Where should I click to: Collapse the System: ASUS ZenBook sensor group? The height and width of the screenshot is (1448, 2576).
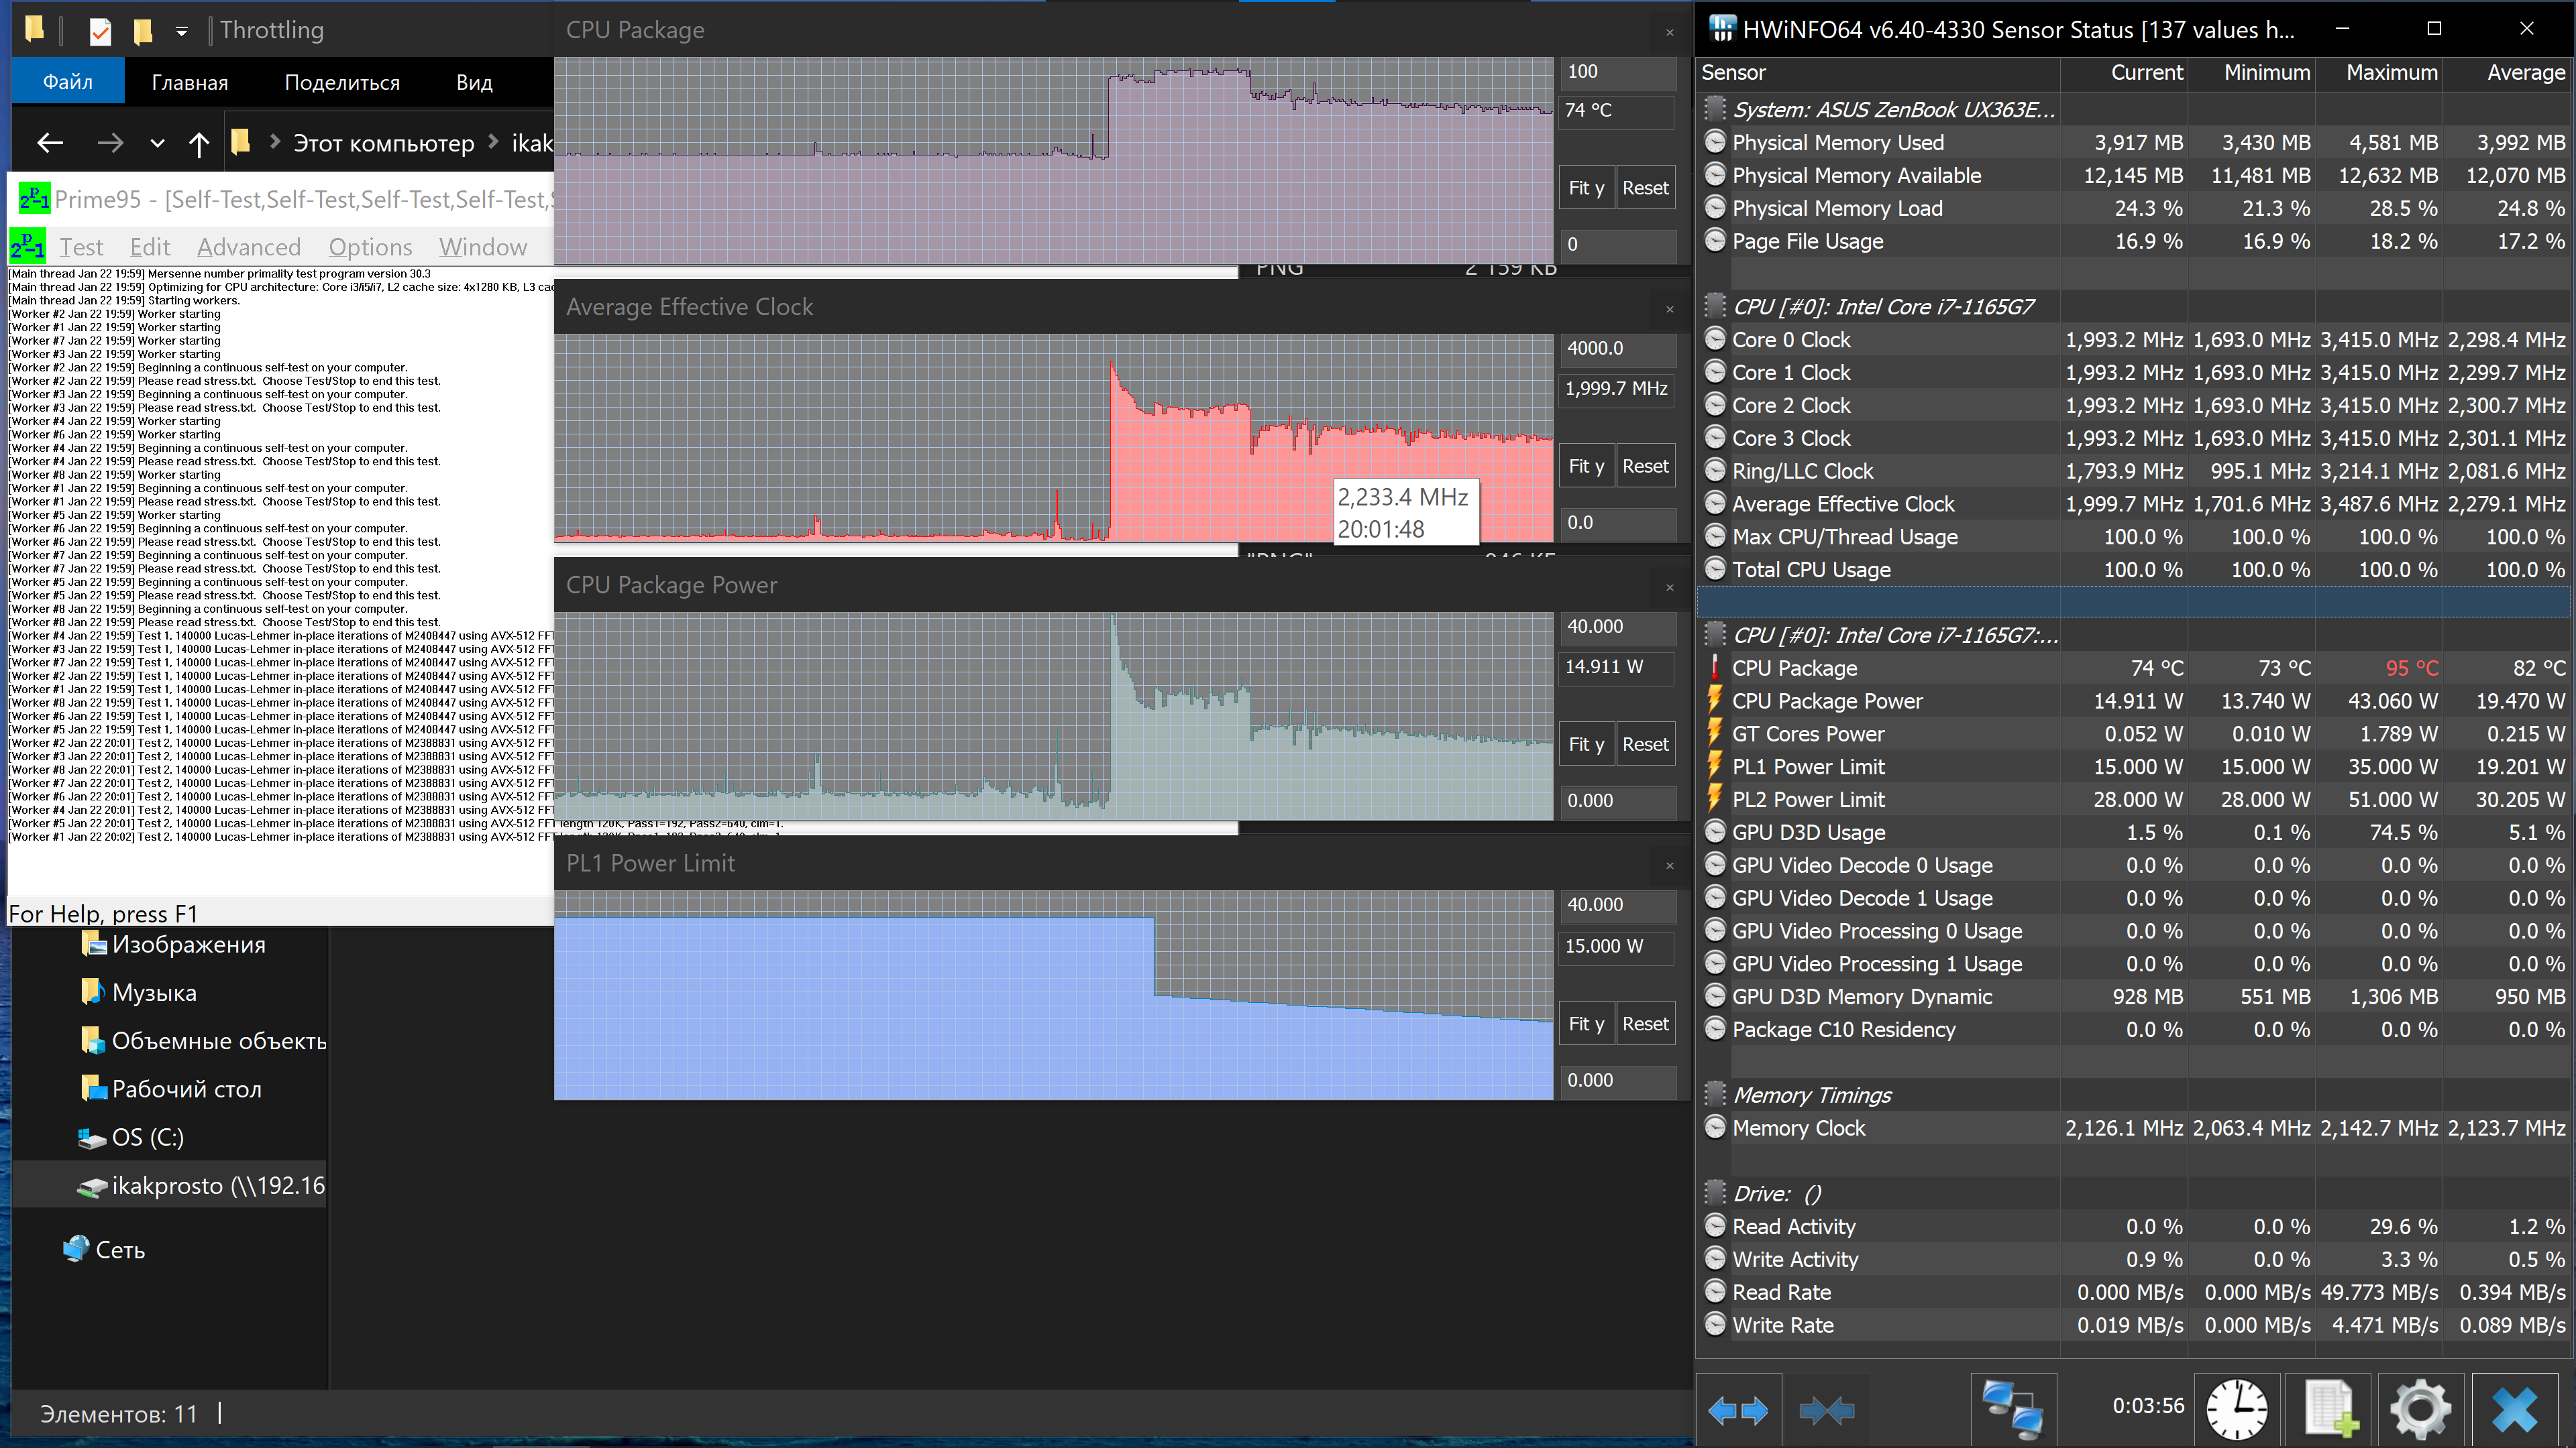pyautogui.click(x=1715, y=109)
